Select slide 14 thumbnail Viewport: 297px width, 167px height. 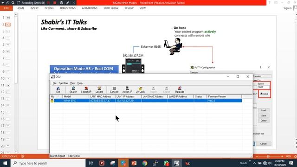(8, 105)
